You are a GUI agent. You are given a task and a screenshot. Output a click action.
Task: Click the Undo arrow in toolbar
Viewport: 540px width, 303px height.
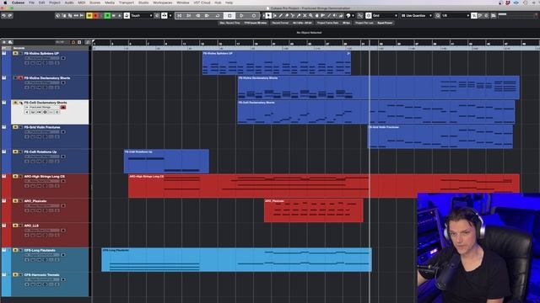pyautogui.click(x=3, y=15)
